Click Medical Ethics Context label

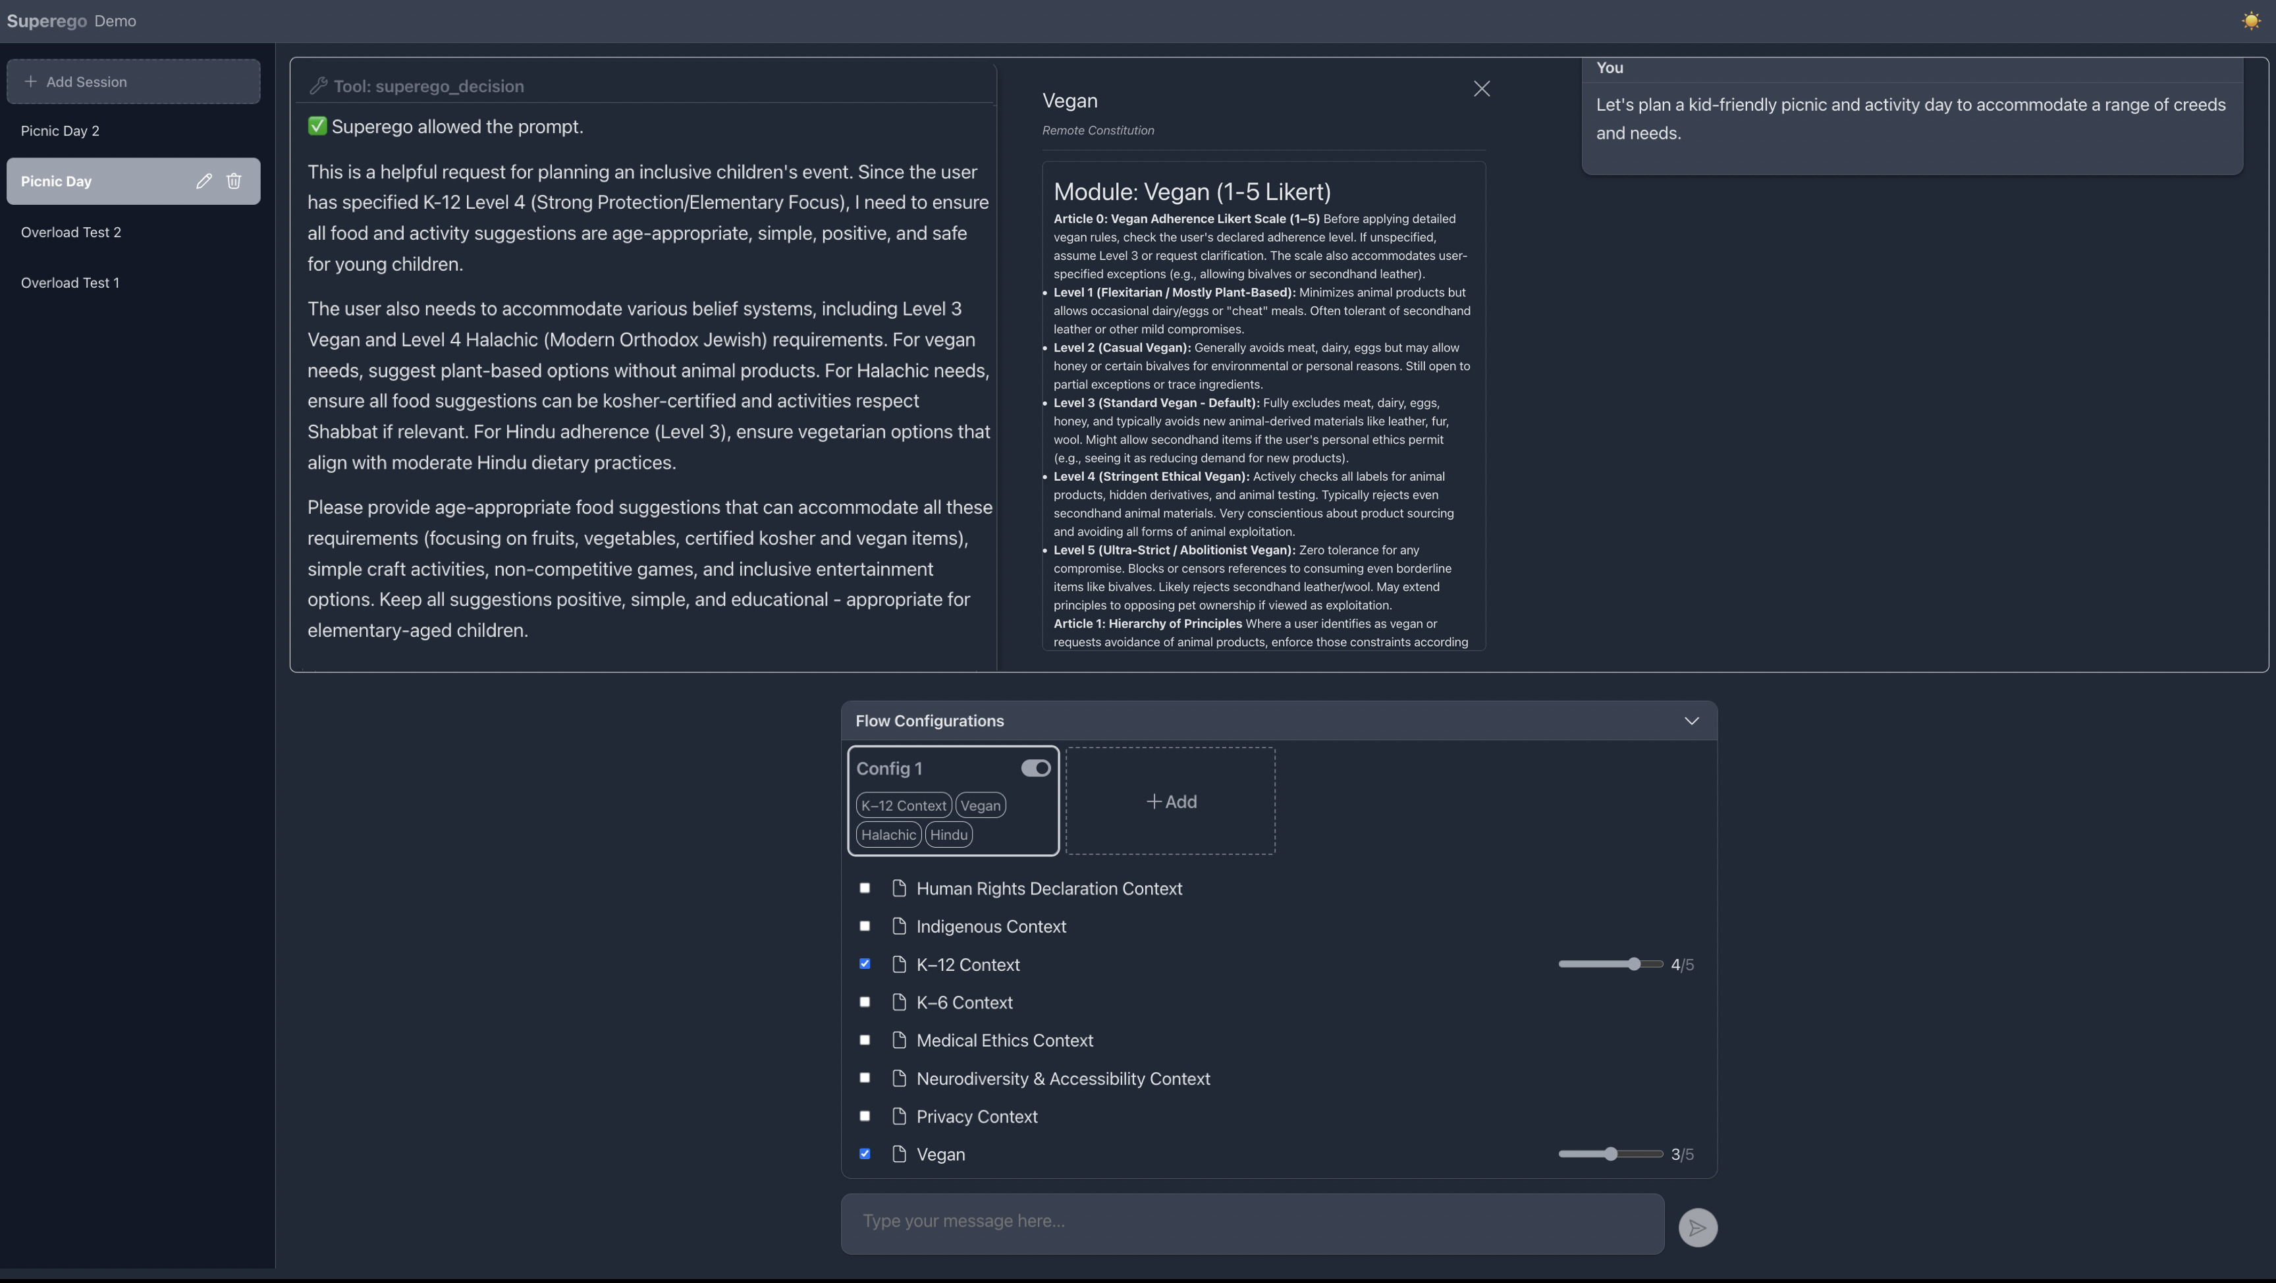click(1004, 1040)
